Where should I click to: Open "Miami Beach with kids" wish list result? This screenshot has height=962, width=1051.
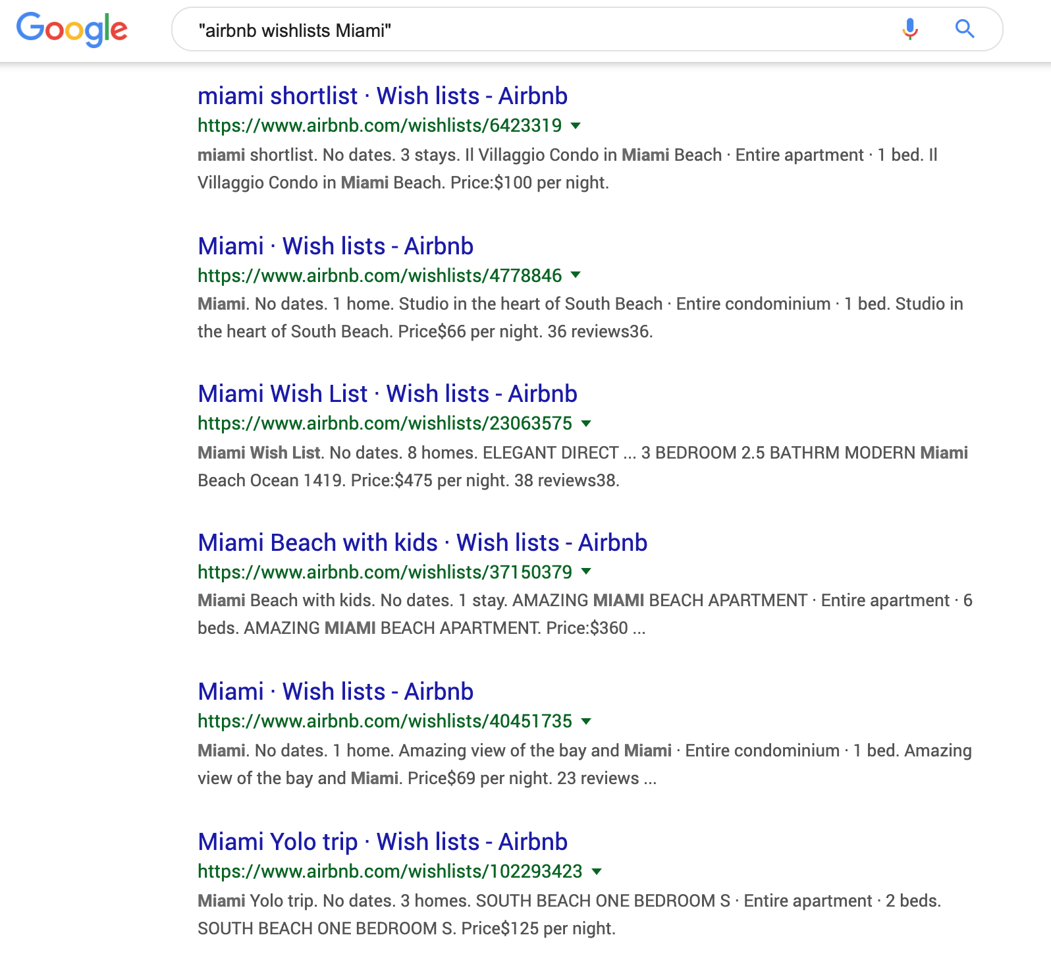pos(423,542)
